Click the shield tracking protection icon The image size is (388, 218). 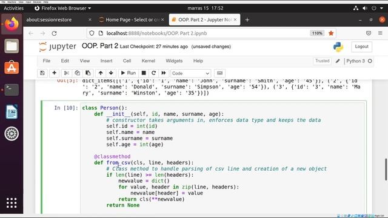(92, 33)
